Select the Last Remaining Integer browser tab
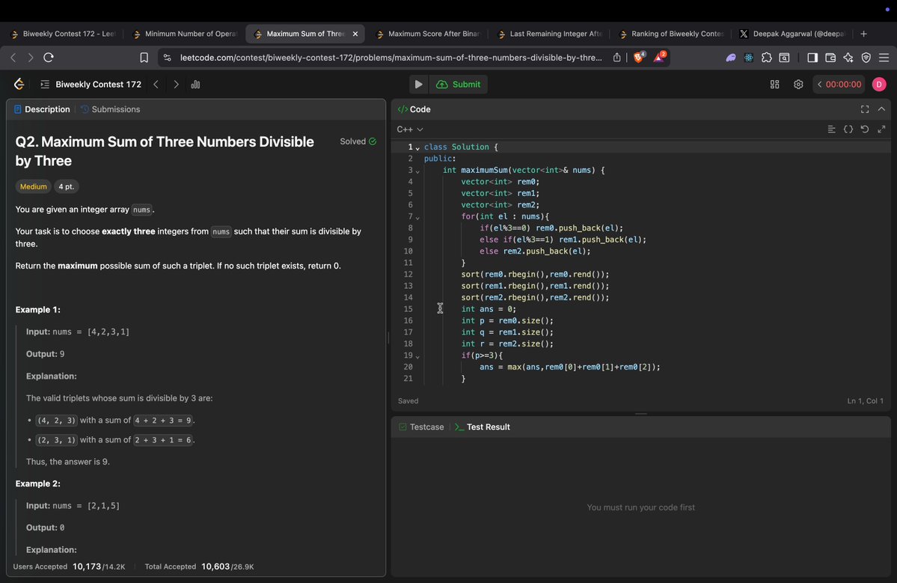Screen dimensions: 897x583 tap(551, 34)
